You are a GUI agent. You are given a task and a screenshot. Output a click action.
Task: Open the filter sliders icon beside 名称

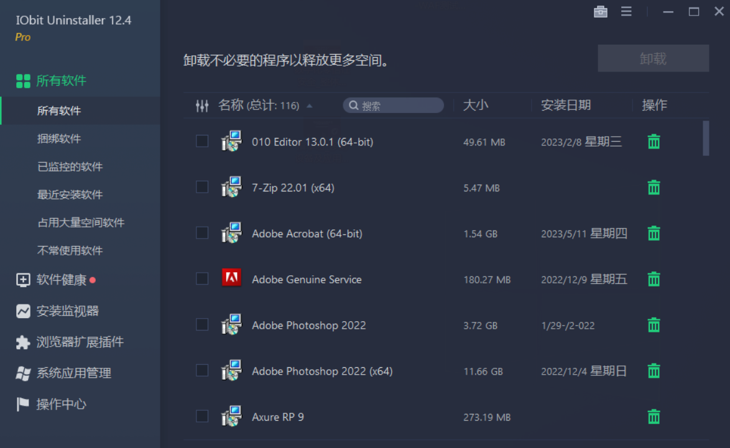click(202, 106)
